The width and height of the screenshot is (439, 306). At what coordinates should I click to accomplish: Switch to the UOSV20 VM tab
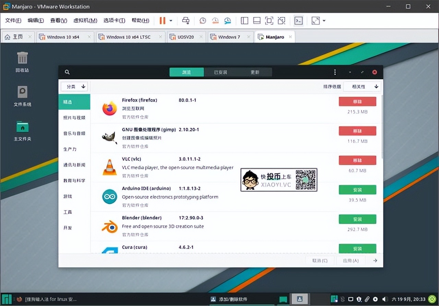(x=187, y=37)
